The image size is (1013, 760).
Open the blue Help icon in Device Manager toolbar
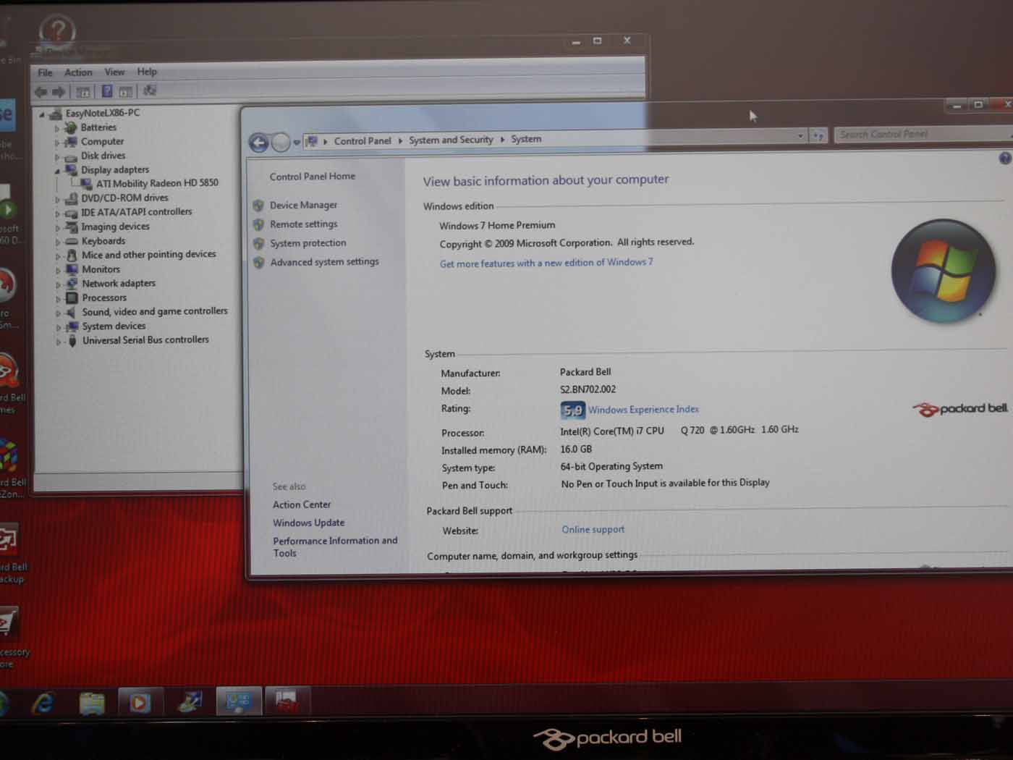pos(107,91)
